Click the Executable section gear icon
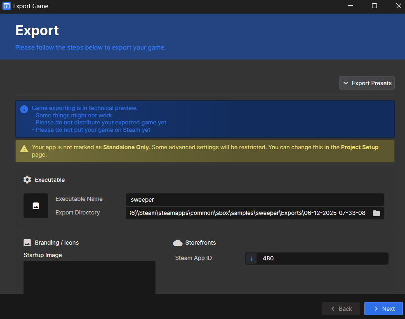Screen dimensions: 405x319 [x=27, y=180]
